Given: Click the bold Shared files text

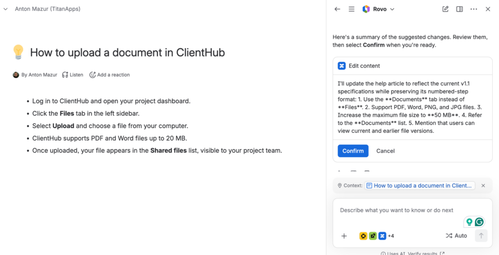Looking at the screenshot, I should [x=168, y=150].
